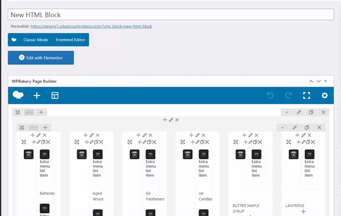
Task: Move the WPBakery panel down
Action: click(x=319, y=81)
